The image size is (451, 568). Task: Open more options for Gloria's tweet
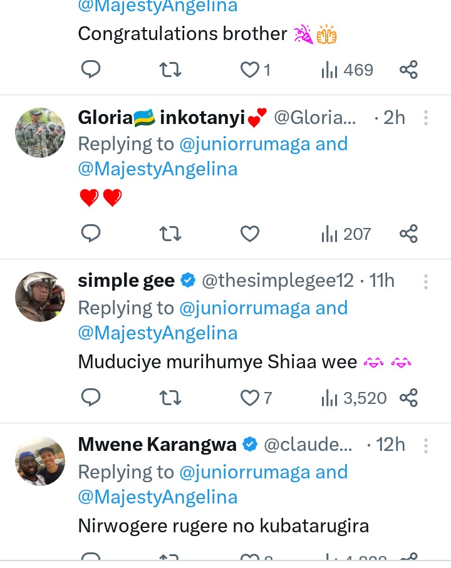425,118
